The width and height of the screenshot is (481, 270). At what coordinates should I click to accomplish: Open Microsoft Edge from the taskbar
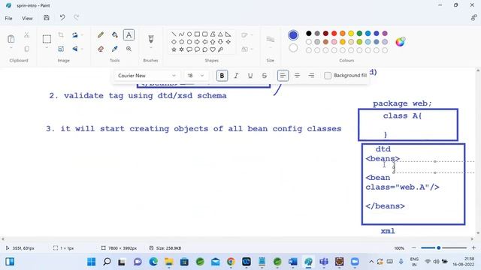coord(153,262)
